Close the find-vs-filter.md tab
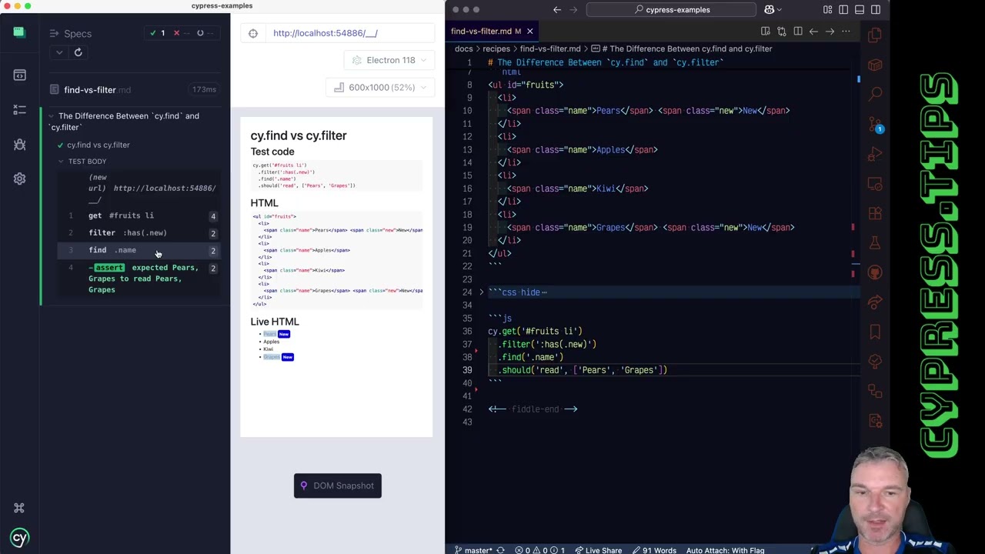 point(529,32)
